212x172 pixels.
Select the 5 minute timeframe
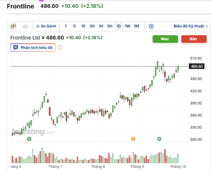(x=74, y=26)
